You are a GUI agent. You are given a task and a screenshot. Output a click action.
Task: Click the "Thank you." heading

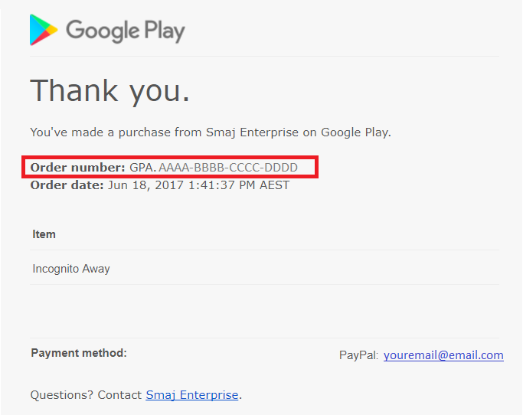point(110,91)
